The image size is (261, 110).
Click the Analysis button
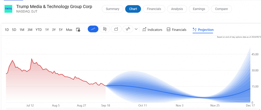tap(177, 9)
